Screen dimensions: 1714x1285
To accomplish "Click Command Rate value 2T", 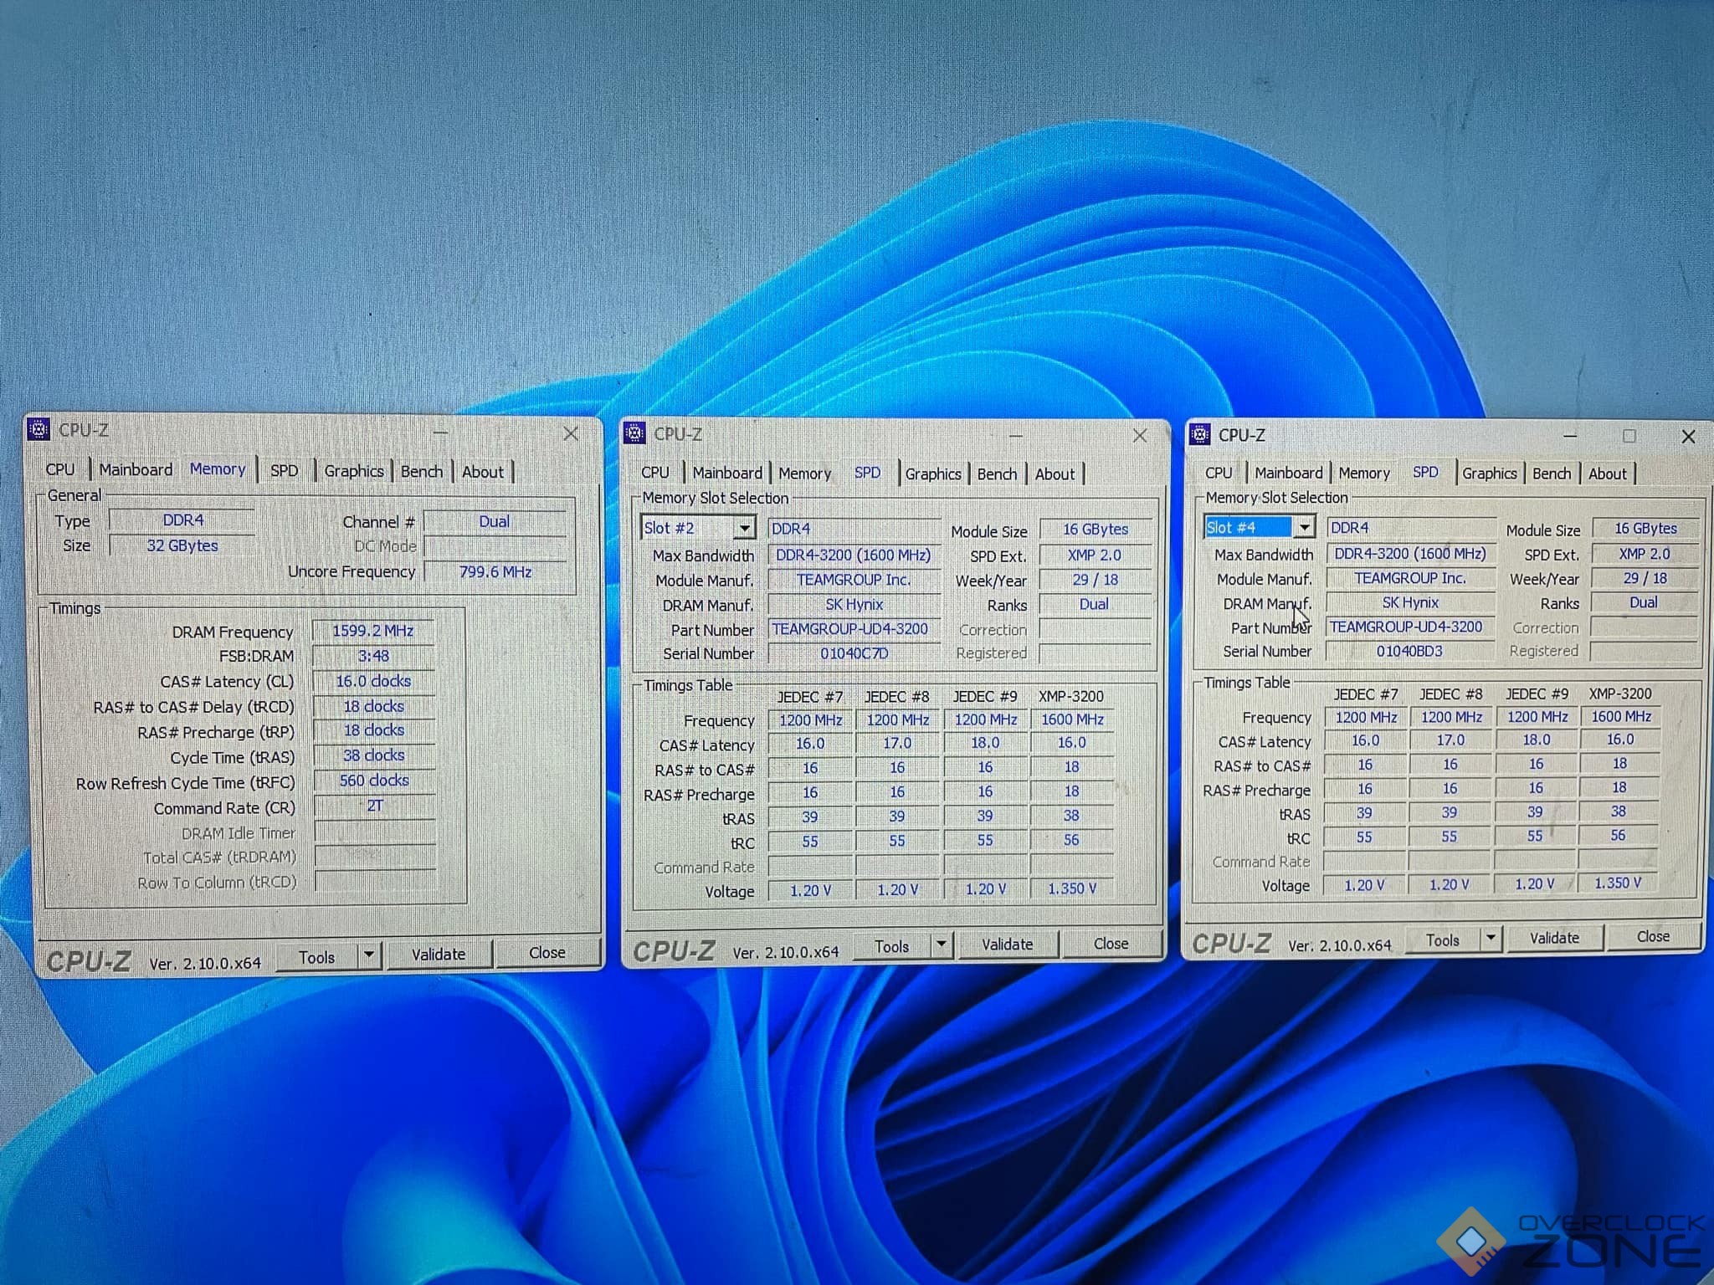I will [374, 806].
